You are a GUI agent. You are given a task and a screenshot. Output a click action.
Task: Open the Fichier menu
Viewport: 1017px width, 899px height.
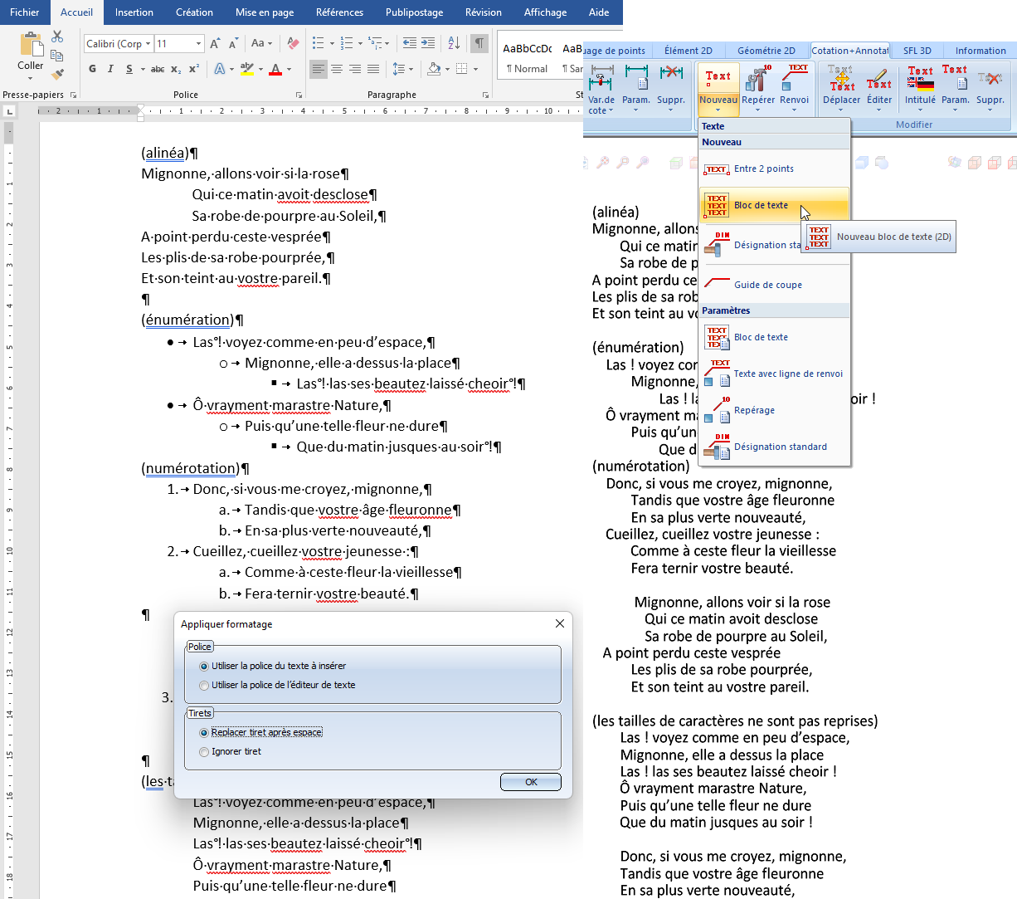25,12
